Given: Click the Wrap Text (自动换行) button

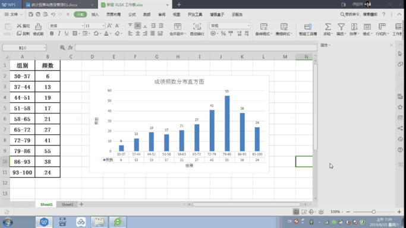Looking at the screenshot, I should [197, 29].
